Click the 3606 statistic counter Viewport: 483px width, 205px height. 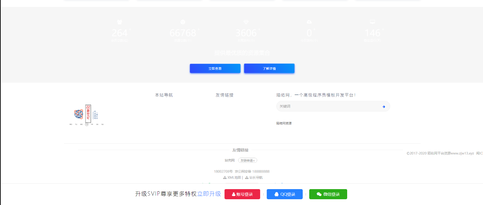[x=246, y=33]
